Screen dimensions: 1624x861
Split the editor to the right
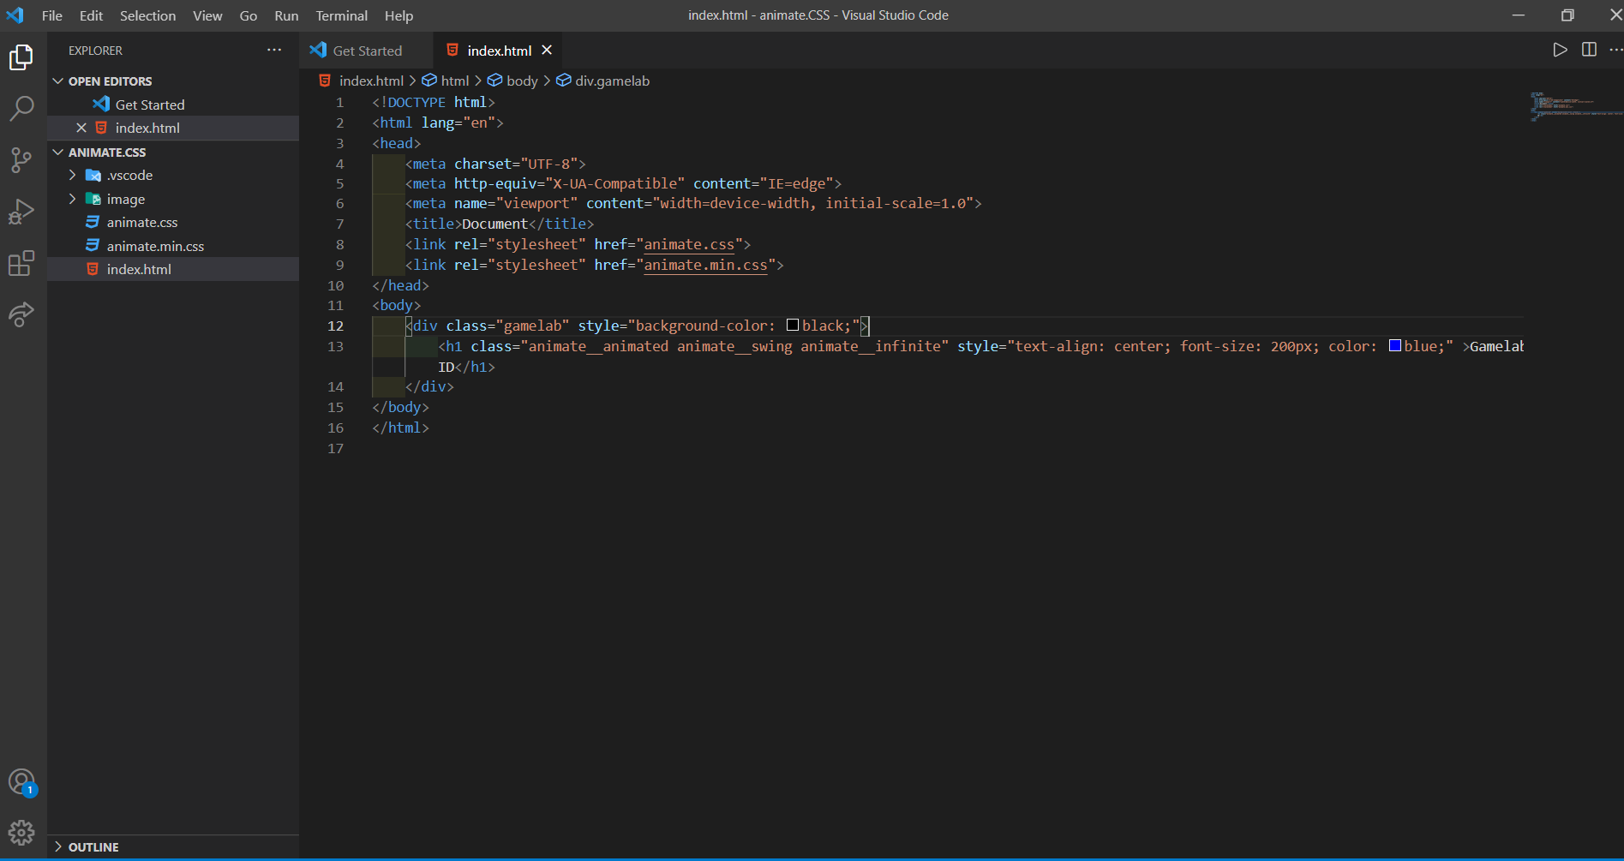coord(1589,51)
